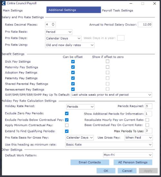Minimize the Cintra Council Payroll window
161x177 pixels.
[131, 4]
